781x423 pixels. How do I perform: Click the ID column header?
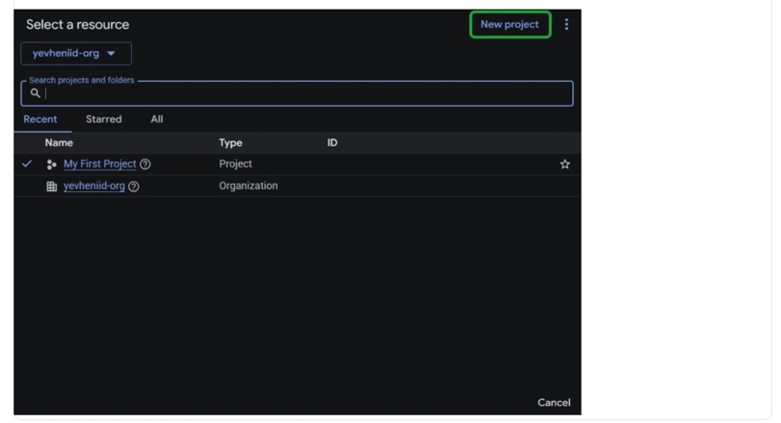click(x=332, y=142)
